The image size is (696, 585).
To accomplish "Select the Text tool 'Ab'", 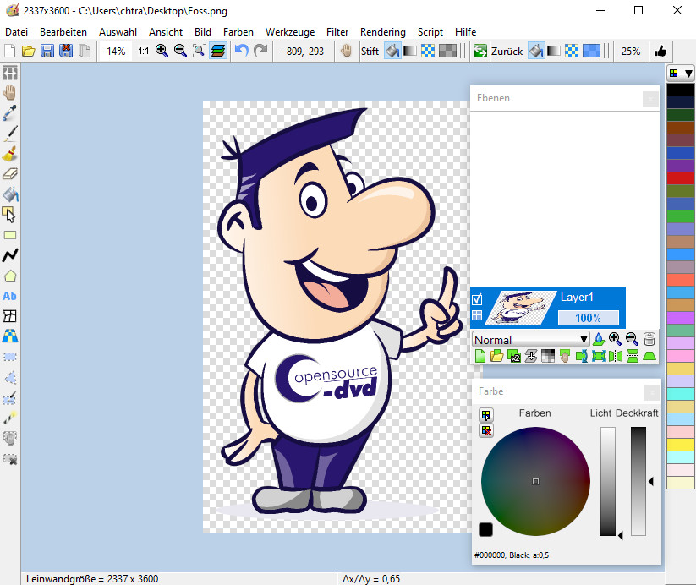I will [x=10, y=296].
